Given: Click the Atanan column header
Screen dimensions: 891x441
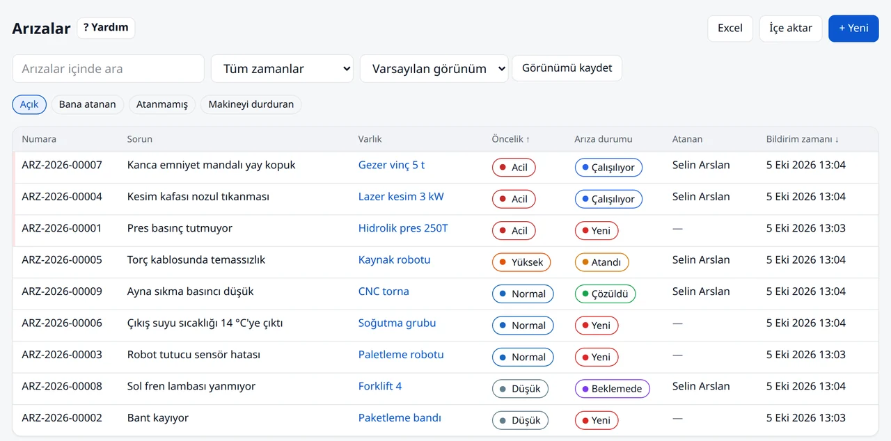Looking at the screenshot, I should tap(688, 139).
